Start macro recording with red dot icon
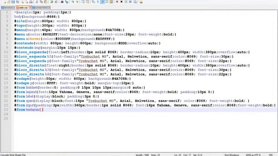278x156 pixels. point(117,2)
